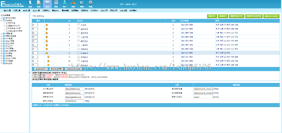Click the column page icon in row ID 1
Screen dimensions: 282x133
pos(47,25)
